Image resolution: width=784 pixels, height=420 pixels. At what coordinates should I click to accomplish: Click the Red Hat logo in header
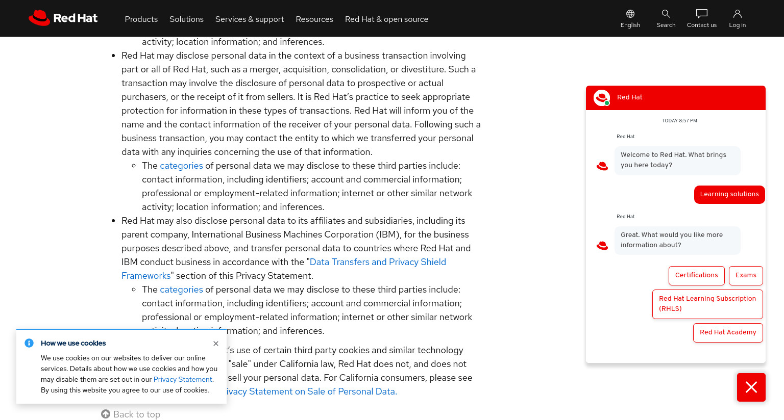(63, 18)
